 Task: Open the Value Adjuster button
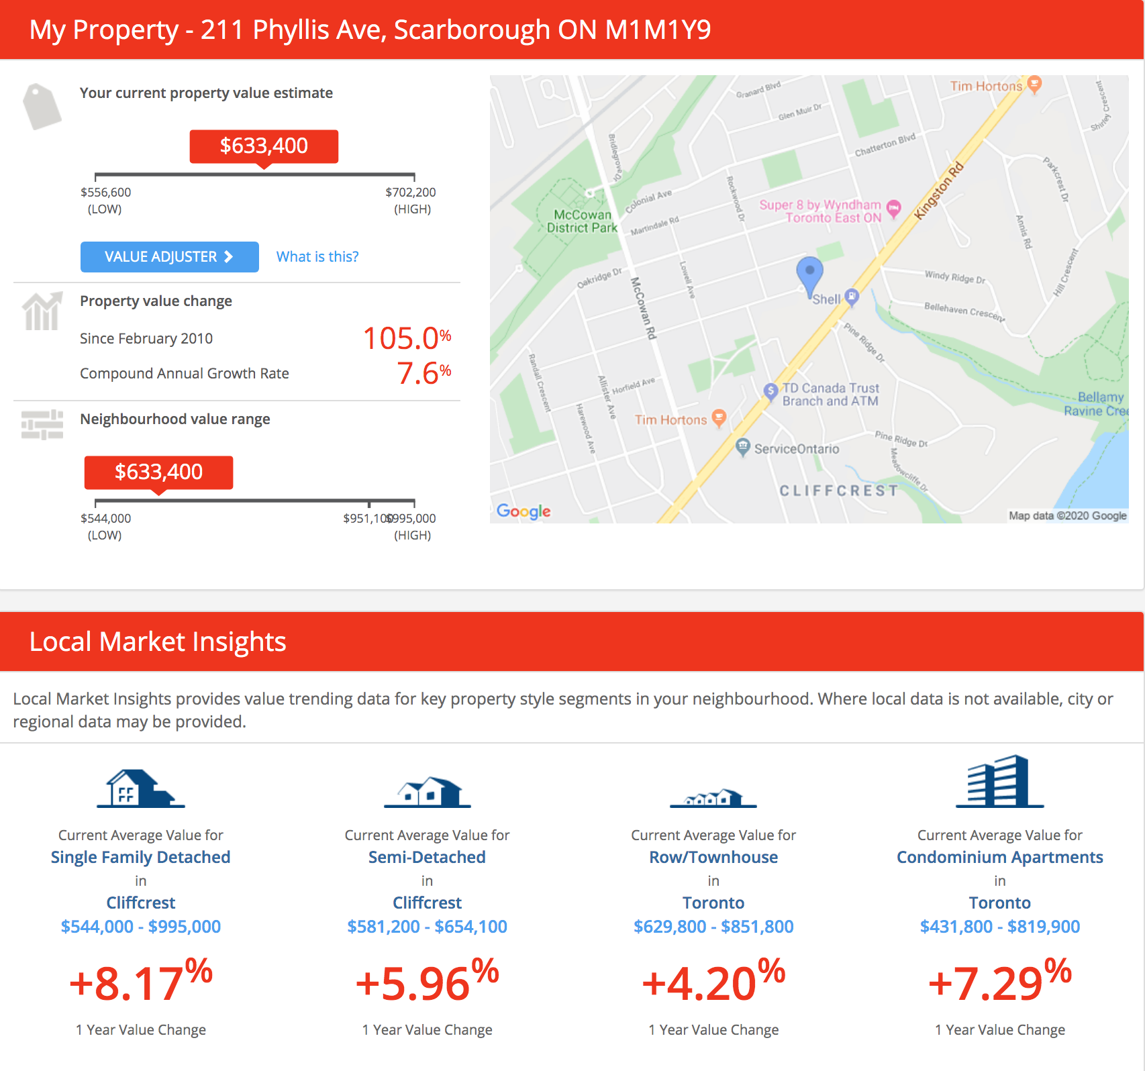coord(169,257)
